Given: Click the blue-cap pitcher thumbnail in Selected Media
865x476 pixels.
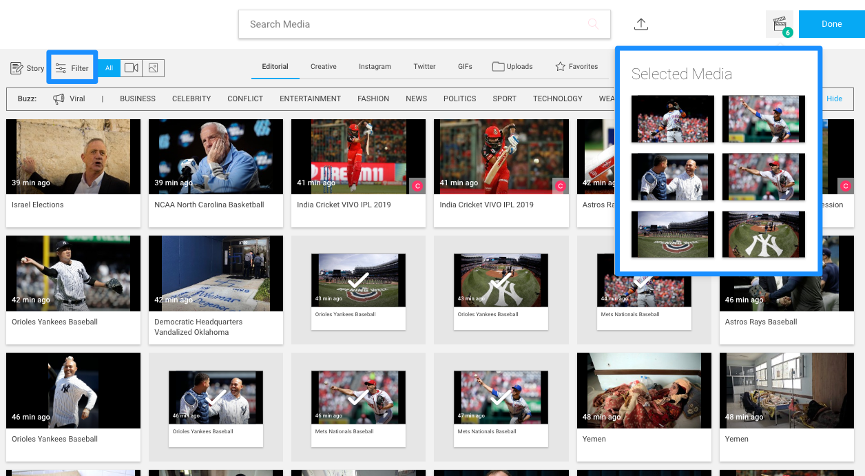Looking at the screenshot, I should point(764,119).
